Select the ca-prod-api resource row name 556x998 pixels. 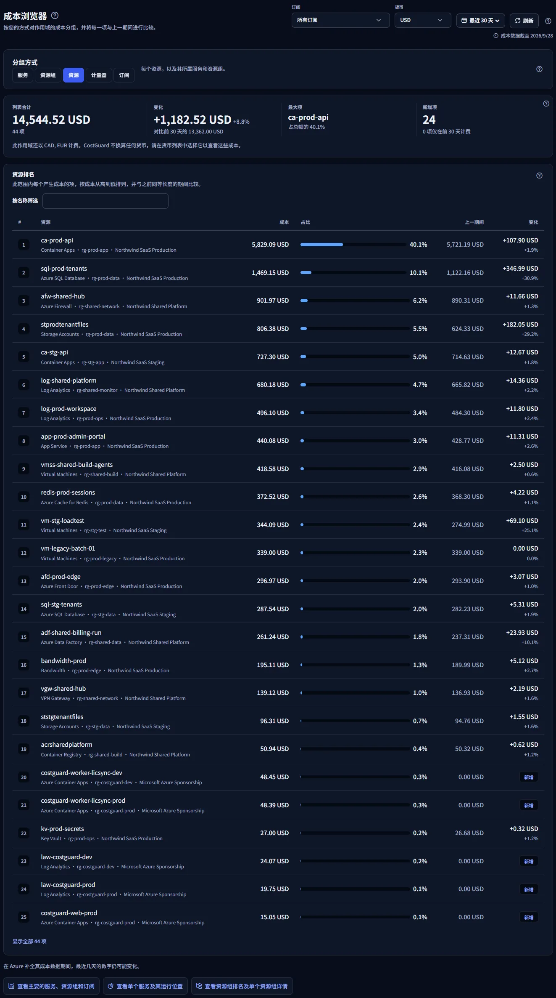[x=57, y=240]
